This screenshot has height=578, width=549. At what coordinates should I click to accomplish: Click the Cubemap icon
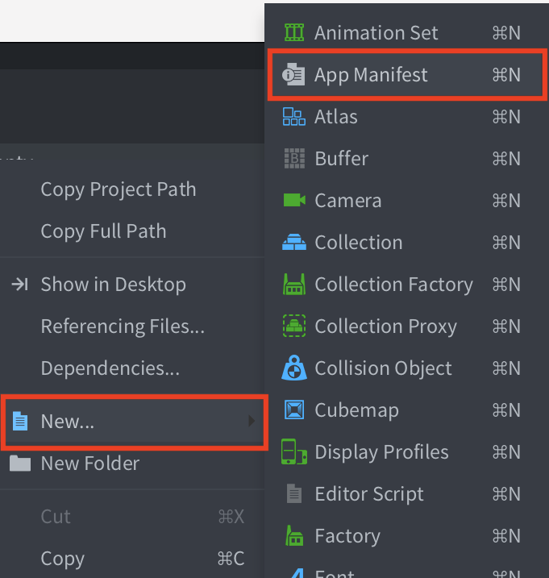click(x=293, y=410)
